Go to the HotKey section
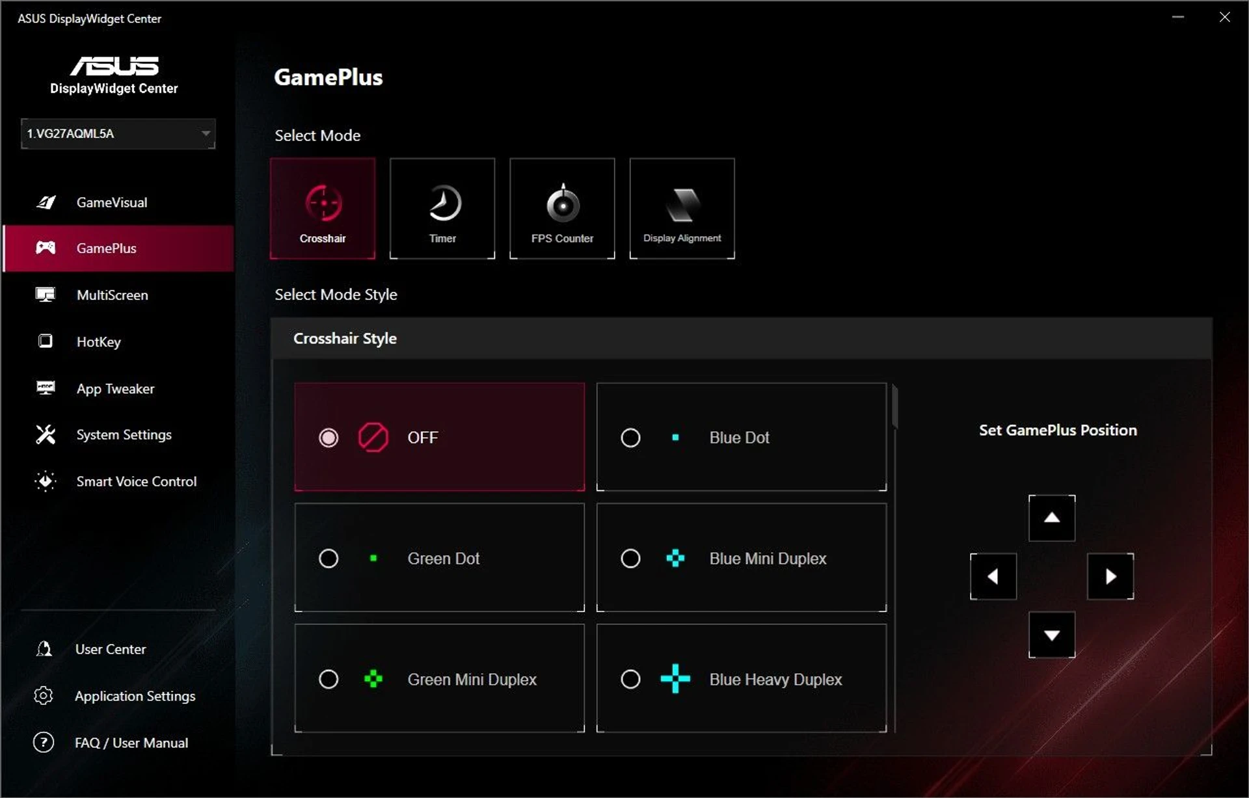This screenshot has width=1249, height=798. [x=99, y=341]
